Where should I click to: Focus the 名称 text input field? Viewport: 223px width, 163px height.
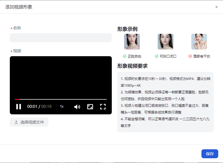(x=61, y=38)
